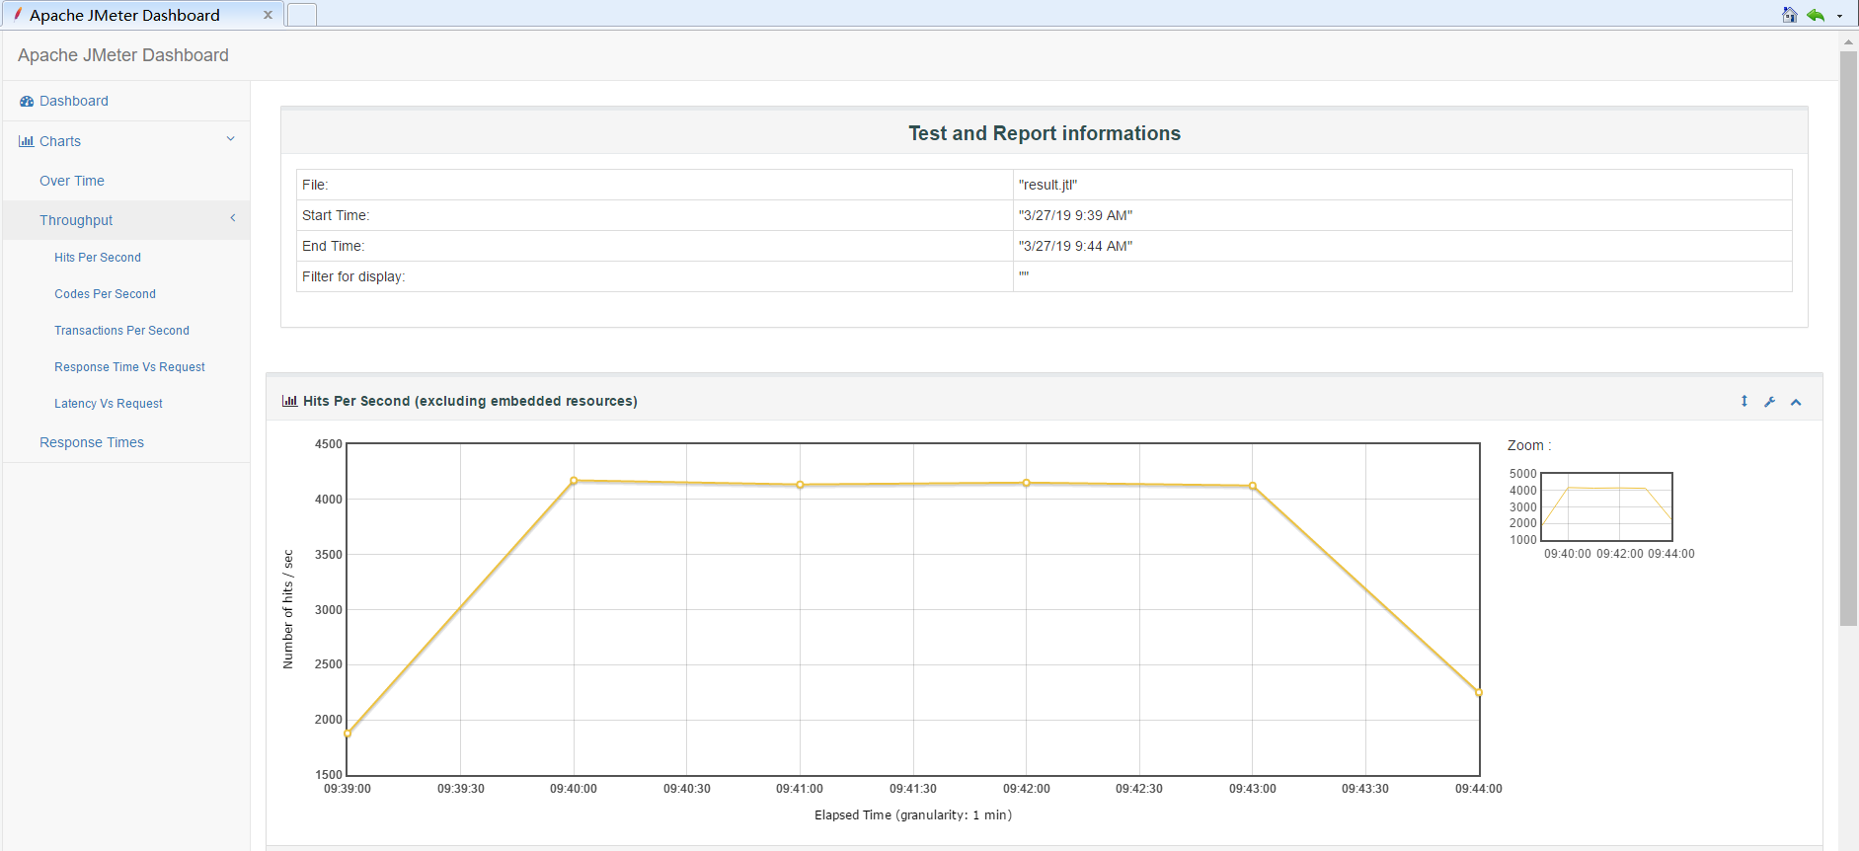Viewport: 1859px width, 851px height.
Task: Click the 09:41:00 data point on chart
Action: click(x=800, y=485)
